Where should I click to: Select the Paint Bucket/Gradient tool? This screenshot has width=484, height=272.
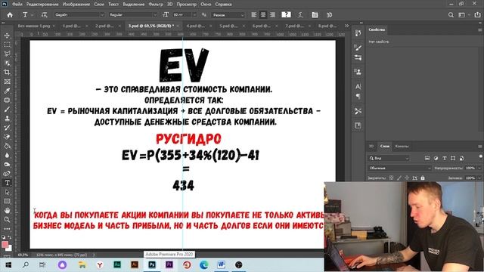point(7,146)
